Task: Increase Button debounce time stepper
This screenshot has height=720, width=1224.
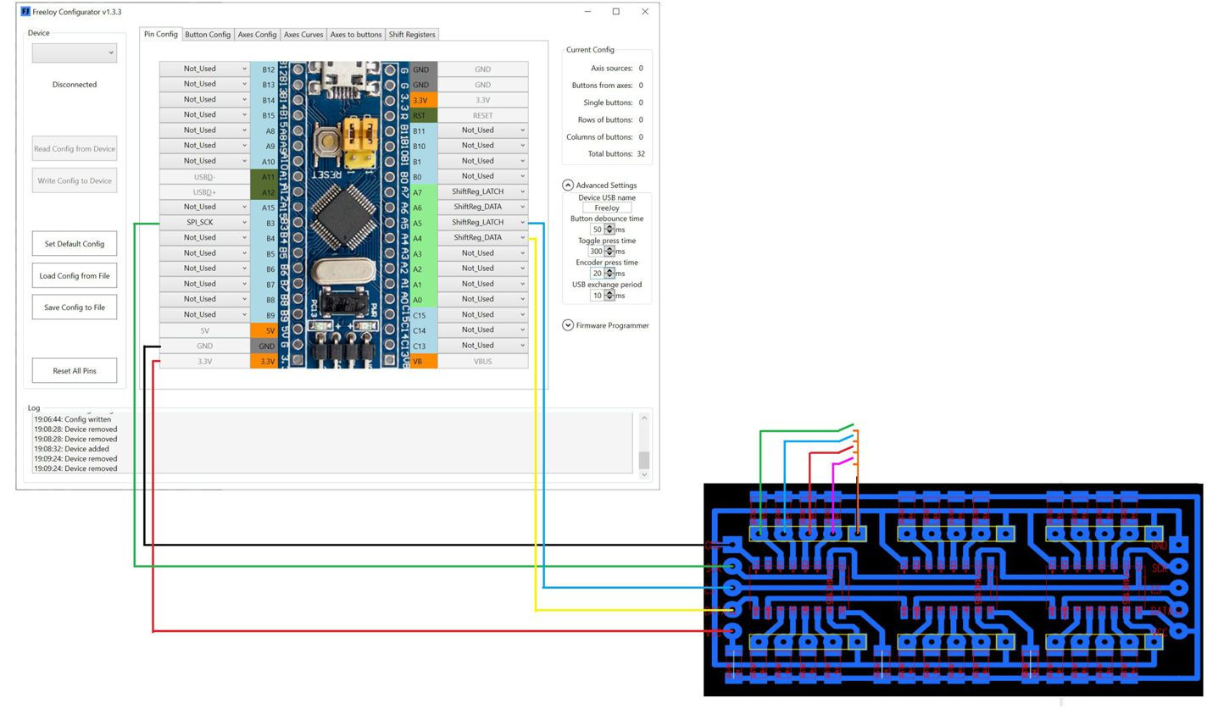Action: (609, 227)
